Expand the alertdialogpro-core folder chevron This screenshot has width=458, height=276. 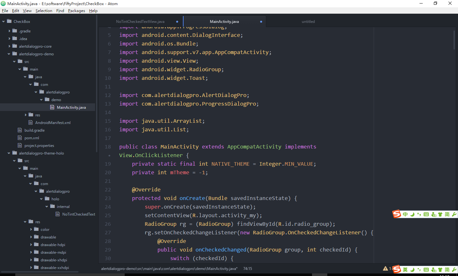tap(9, 46)
